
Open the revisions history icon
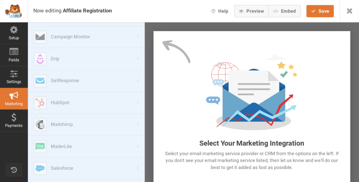click(14, 170)
